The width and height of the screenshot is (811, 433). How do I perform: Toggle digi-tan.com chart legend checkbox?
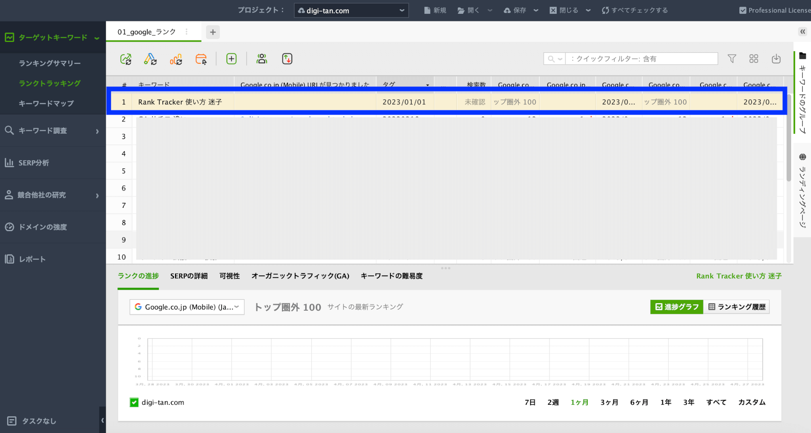tap(134, 403)
